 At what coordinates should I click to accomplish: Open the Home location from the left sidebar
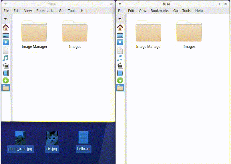6,27
